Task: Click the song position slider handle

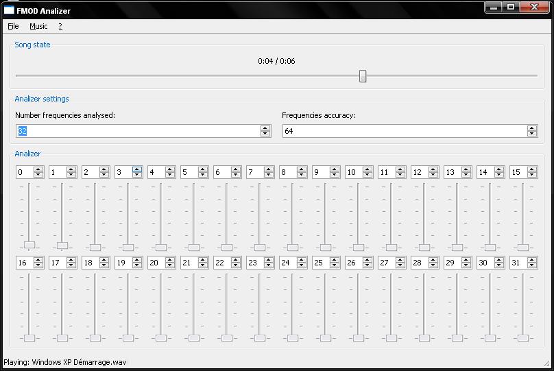Action: [363, 76]
